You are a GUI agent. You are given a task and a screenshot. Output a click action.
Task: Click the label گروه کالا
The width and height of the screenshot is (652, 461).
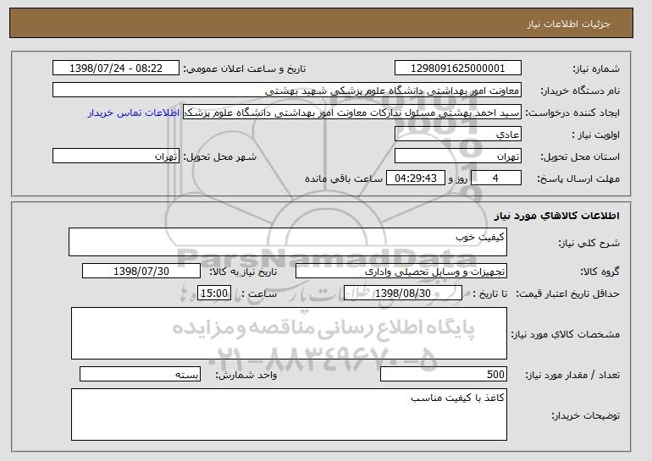pyautogui.click(x=600, y=272)
